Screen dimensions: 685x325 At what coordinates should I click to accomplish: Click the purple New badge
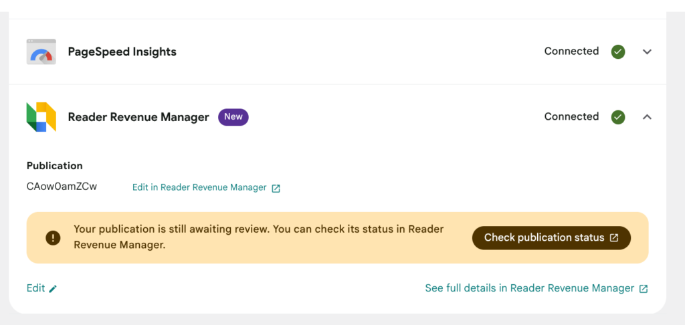click(x=233, y=117)
